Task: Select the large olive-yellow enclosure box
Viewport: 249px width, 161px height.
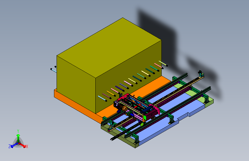Action: click(x=109, y=65)
